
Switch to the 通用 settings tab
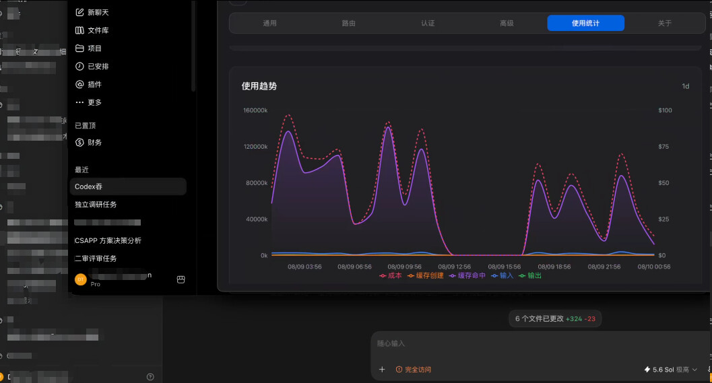pyautogui.click(x=269, y=23)
